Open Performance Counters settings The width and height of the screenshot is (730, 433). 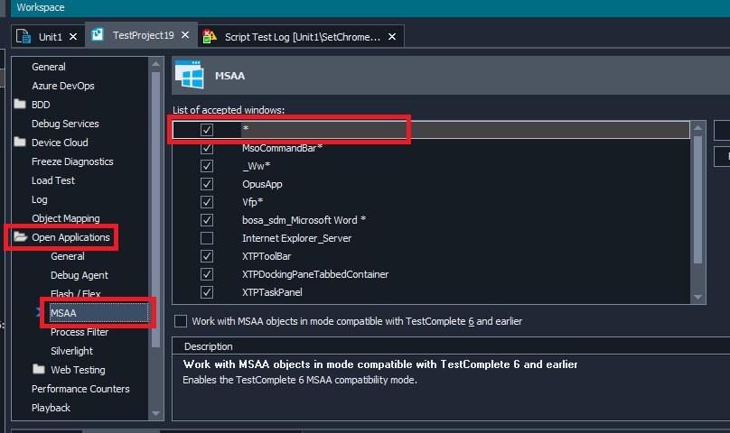tap(80, 389)
